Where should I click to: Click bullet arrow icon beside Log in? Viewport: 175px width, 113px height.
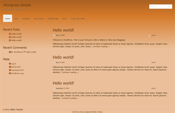pos(10,64)
